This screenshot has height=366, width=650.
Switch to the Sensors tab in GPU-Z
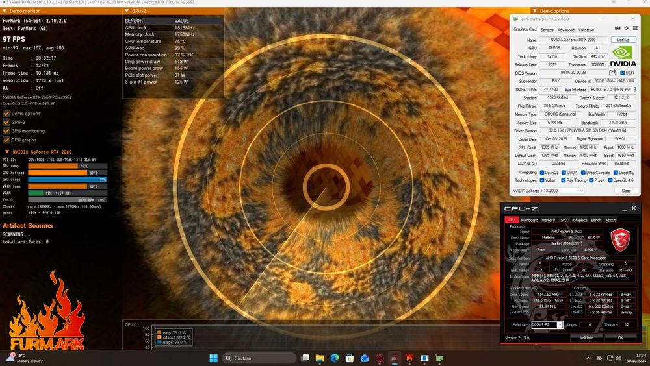coord(547,30)
